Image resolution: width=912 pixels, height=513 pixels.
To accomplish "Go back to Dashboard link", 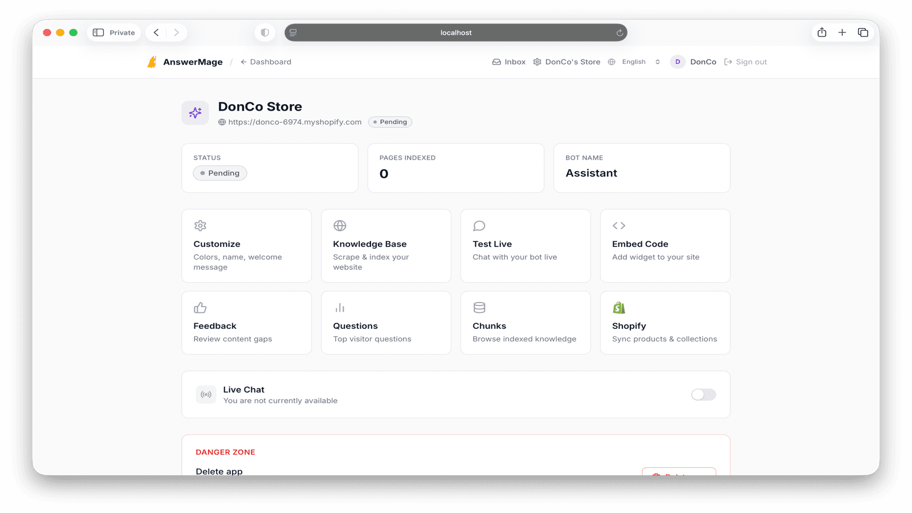I will coord(266,62).
